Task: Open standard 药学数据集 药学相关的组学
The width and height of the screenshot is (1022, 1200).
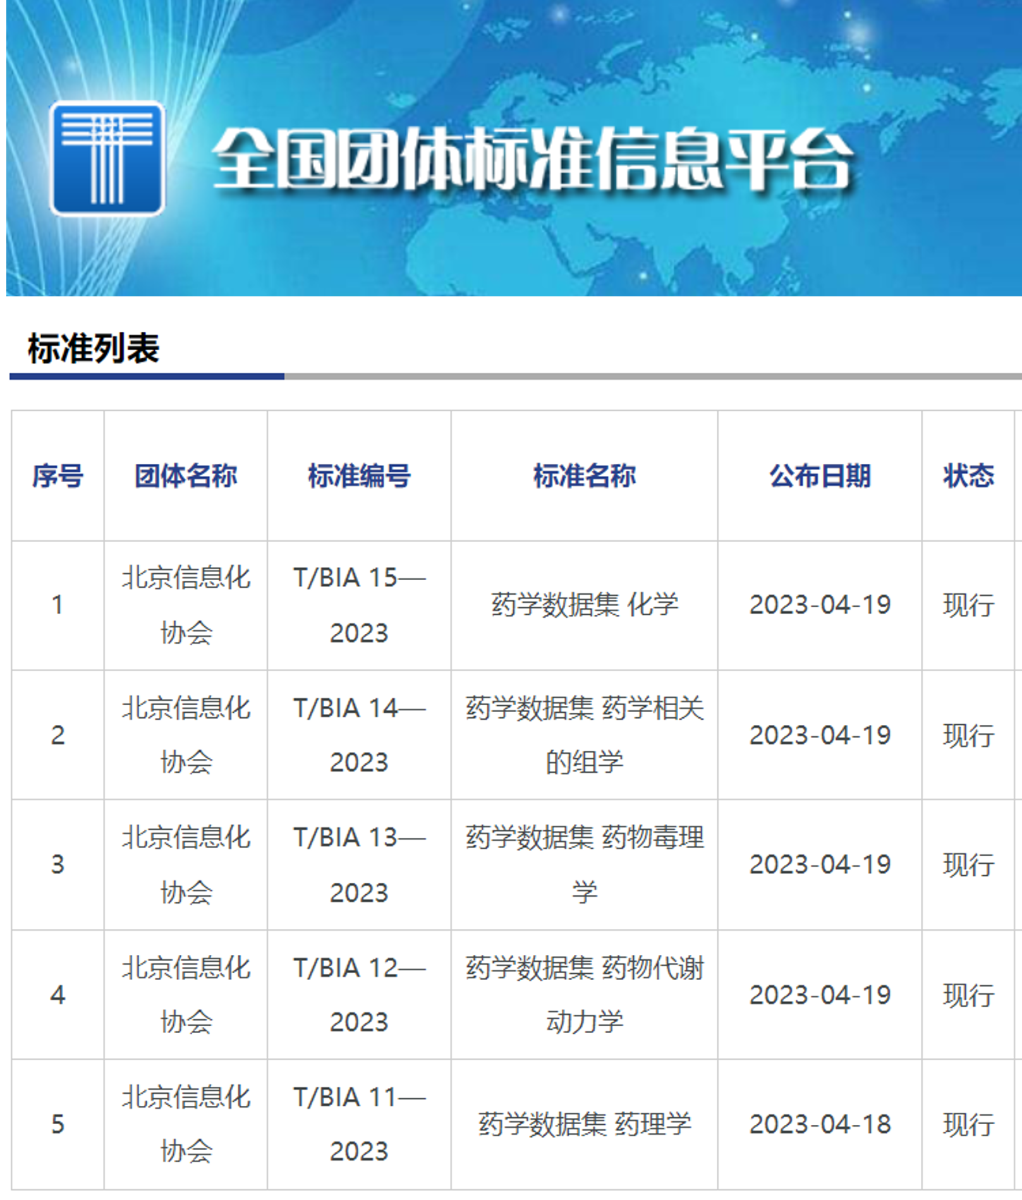Action: (x=585, y=735)
